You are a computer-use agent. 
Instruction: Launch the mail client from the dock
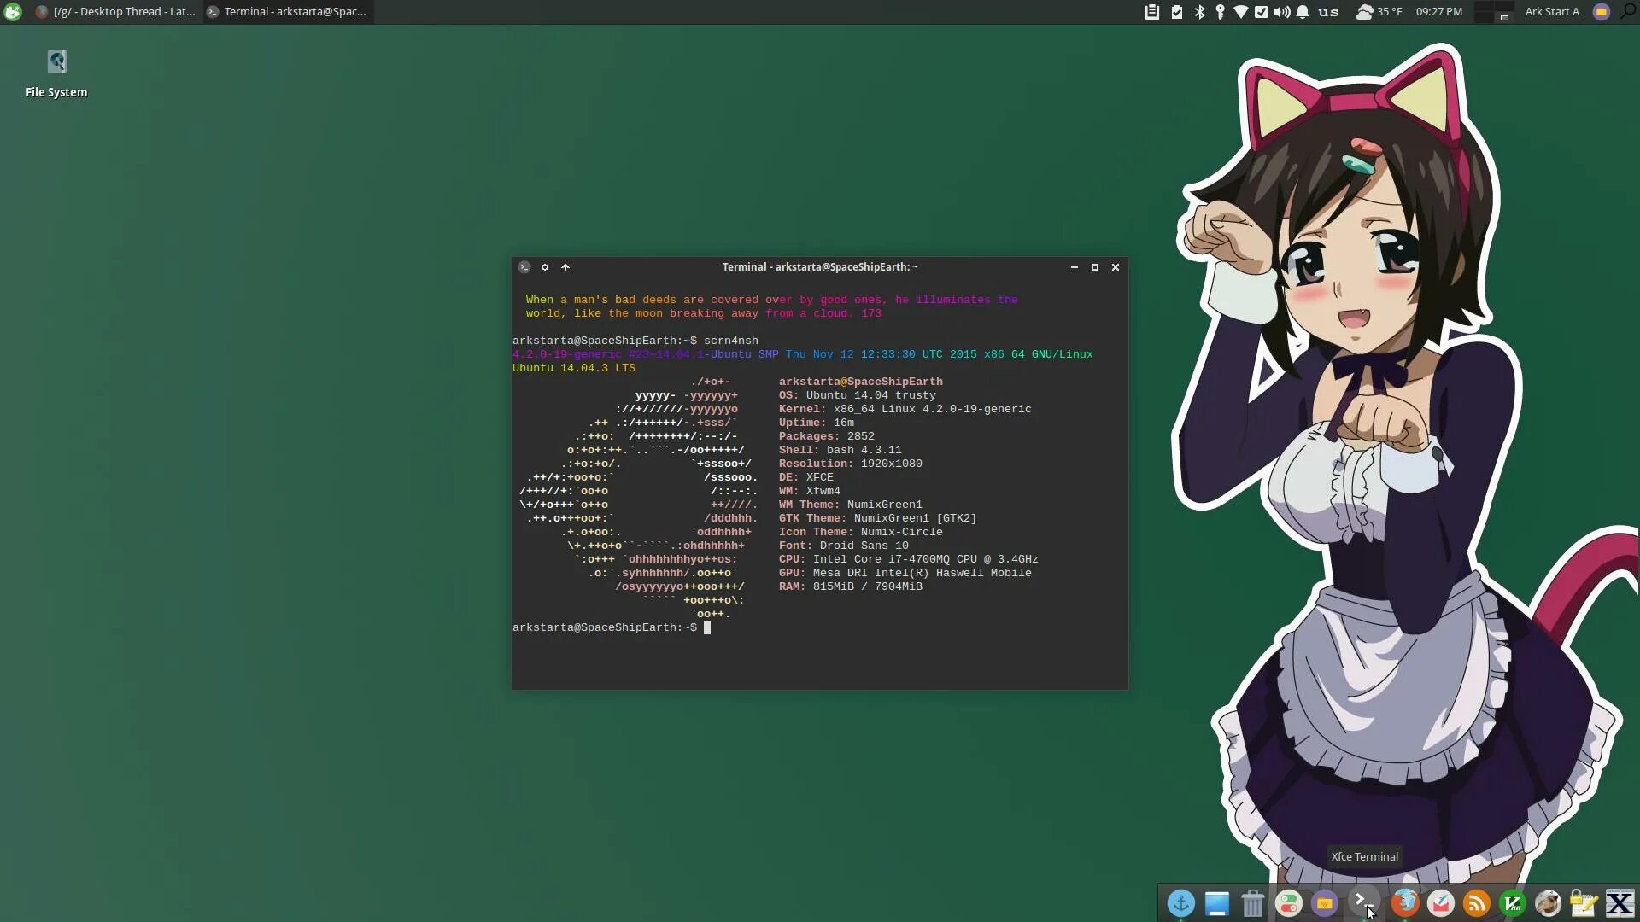click(x=1441, y=902)
